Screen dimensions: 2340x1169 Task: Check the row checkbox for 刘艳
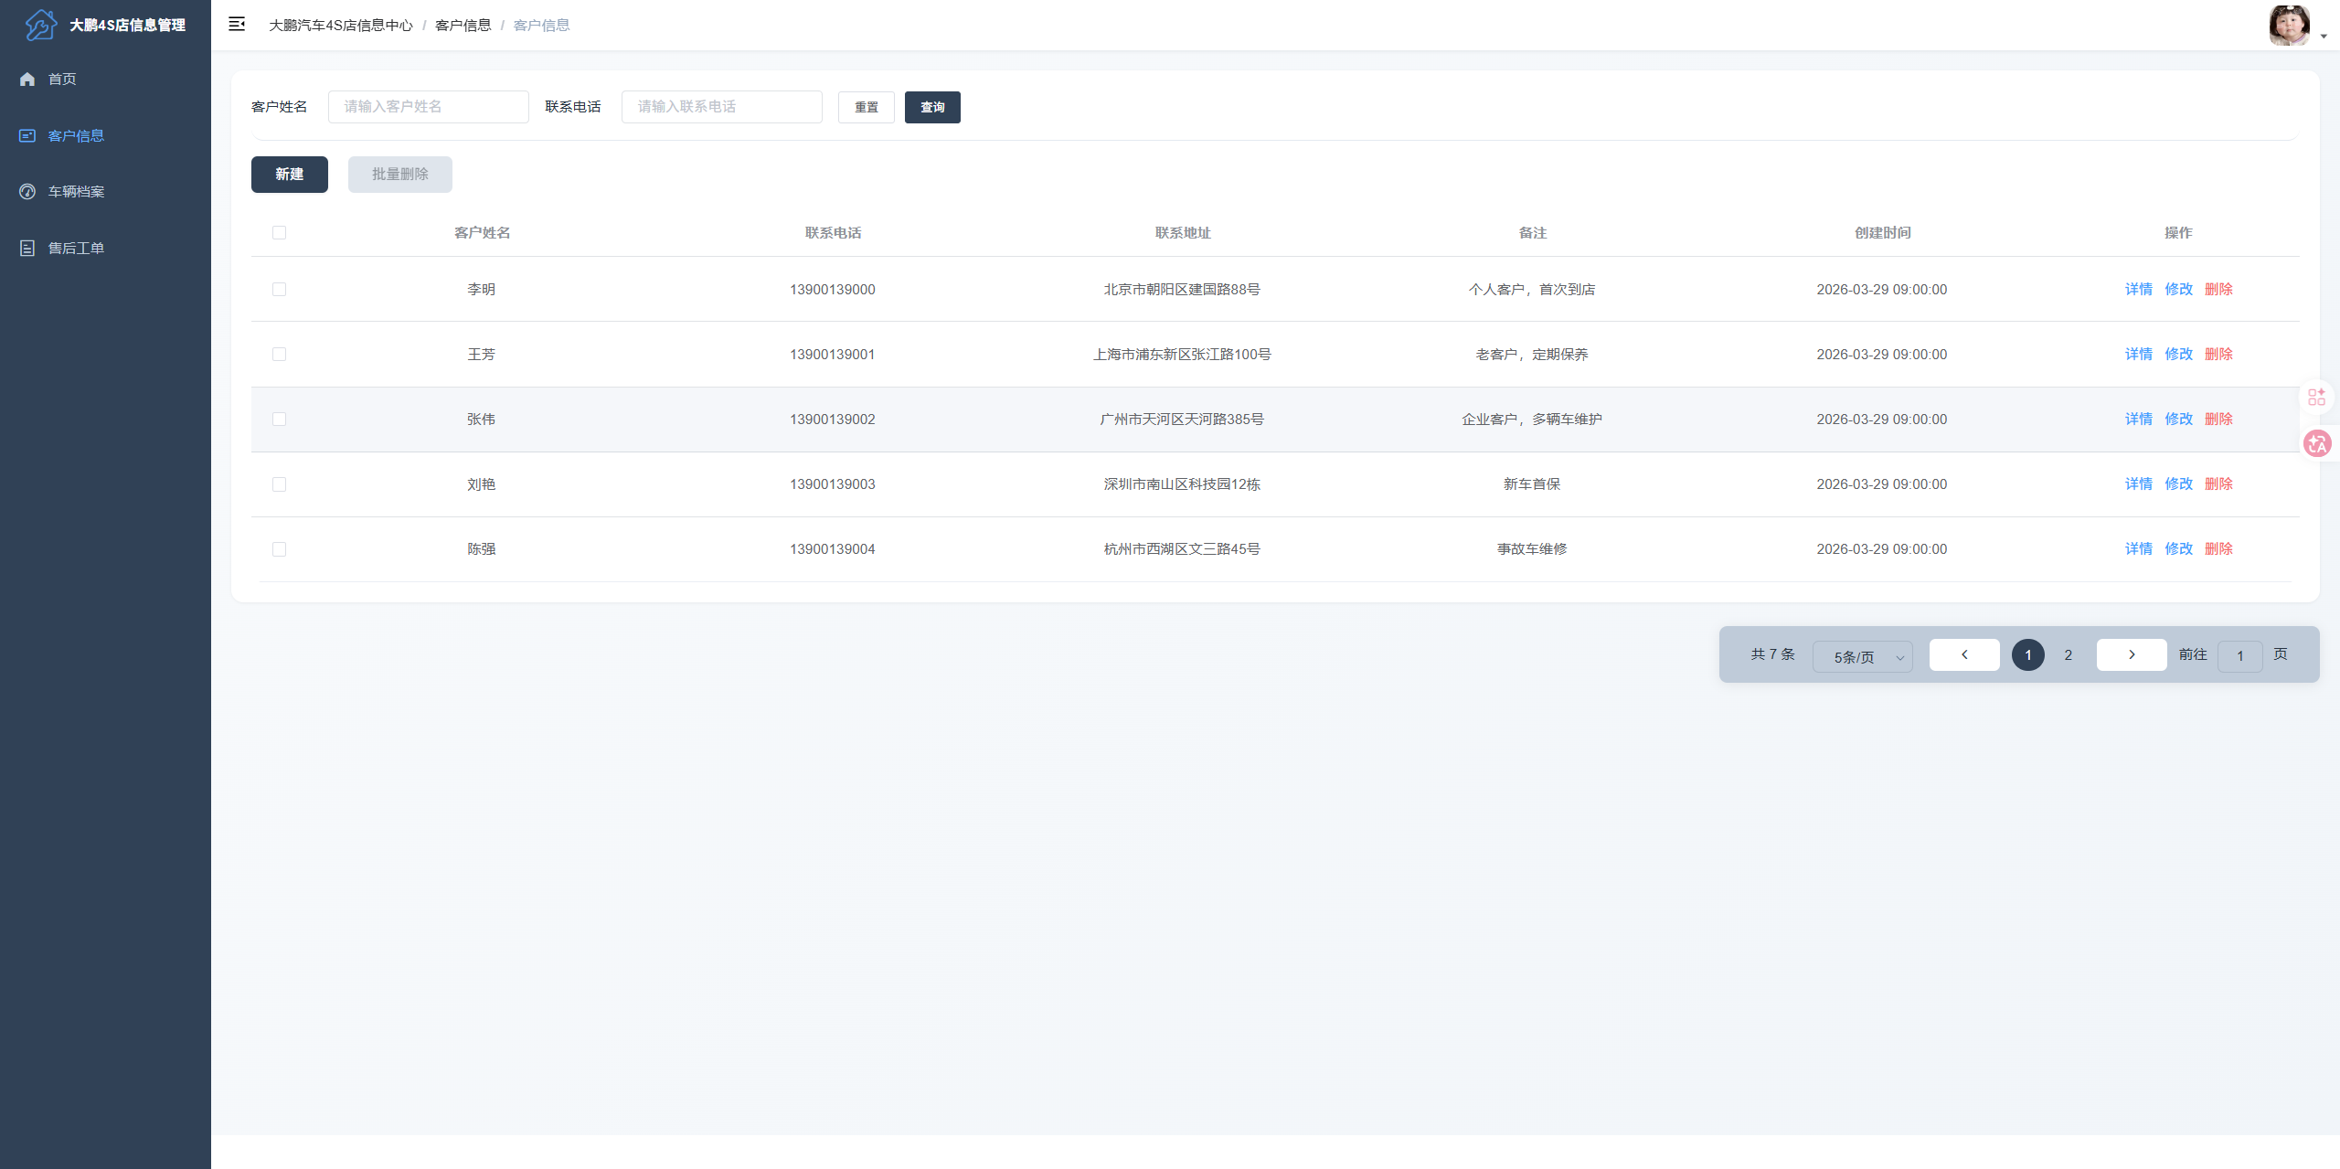click(280, 484)
